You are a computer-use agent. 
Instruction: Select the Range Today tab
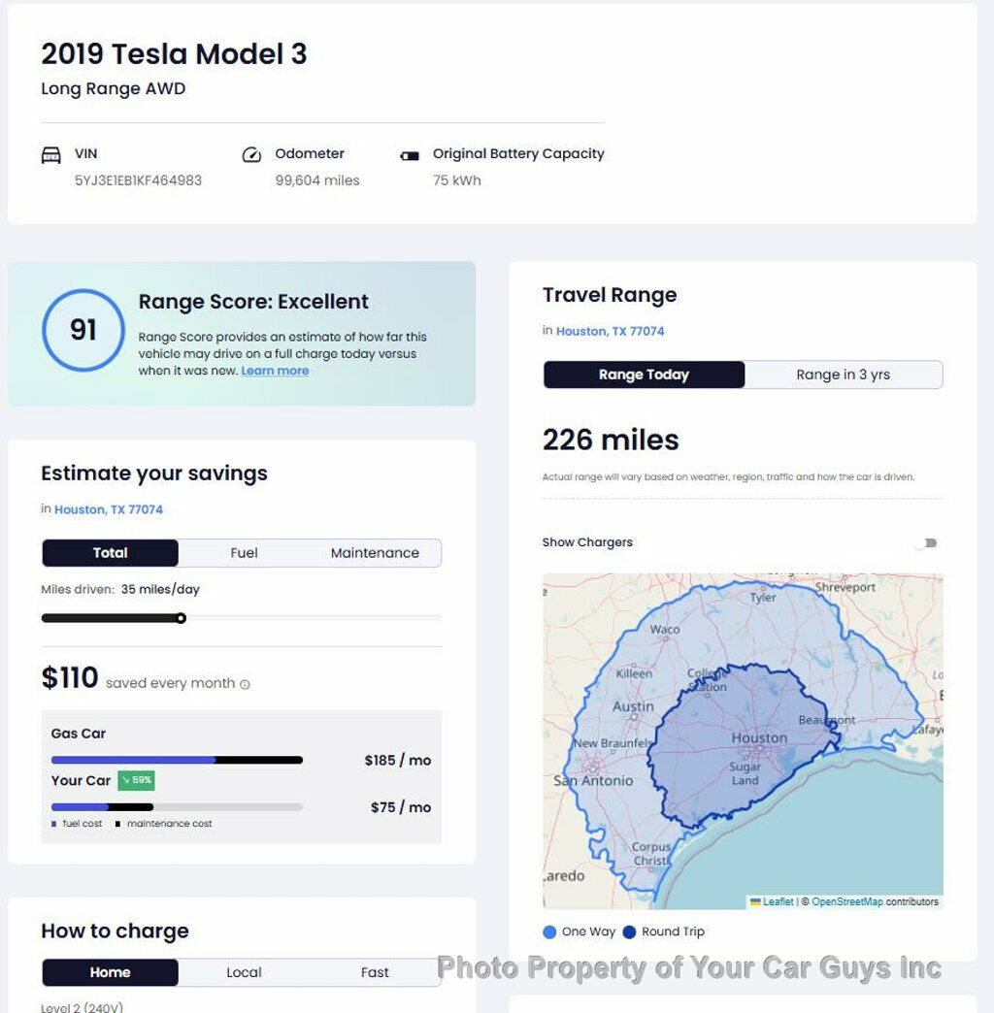(x=644, y=375)
